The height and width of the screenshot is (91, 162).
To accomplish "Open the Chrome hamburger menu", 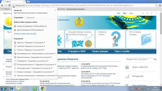I will point(160,5).
